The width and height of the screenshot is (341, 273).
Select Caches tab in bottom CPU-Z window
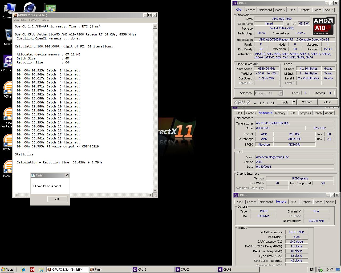click(251, 202)
